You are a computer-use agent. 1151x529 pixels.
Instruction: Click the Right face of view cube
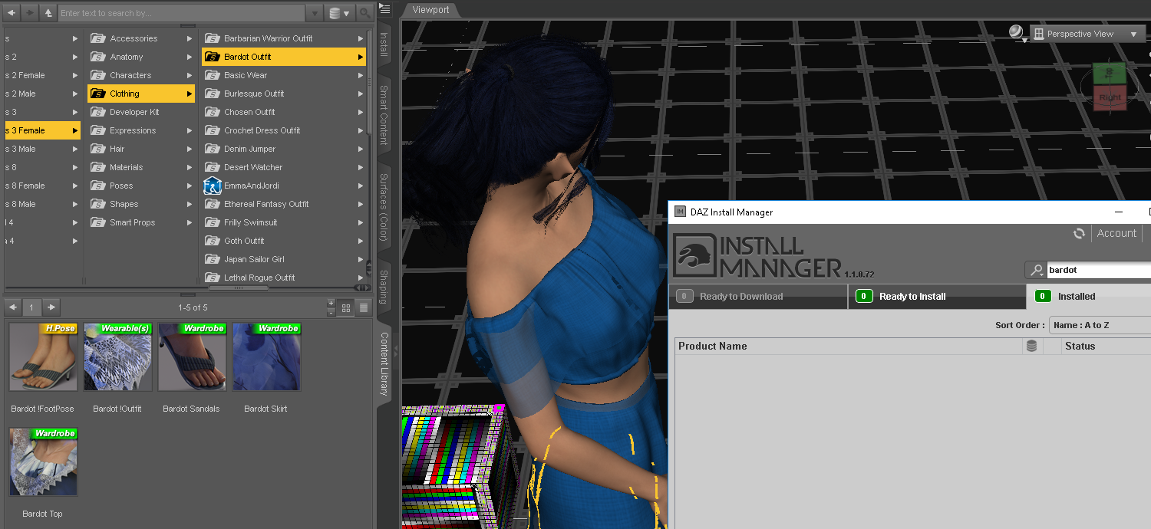(x=1110, y=98)
